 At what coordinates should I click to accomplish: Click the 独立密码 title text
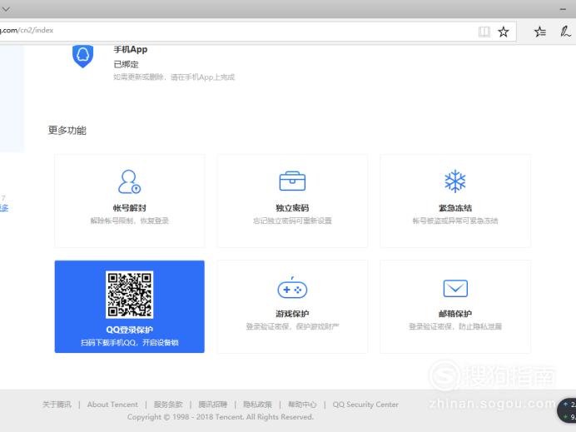click(292, 208)
